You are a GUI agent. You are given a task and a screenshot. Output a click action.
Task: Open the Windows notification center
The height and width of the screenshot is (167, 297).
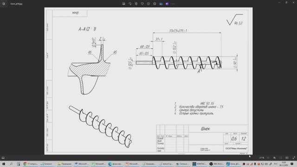tap(292, 164)
